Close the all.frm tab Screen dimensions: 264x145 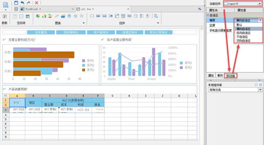coord(128,9)
